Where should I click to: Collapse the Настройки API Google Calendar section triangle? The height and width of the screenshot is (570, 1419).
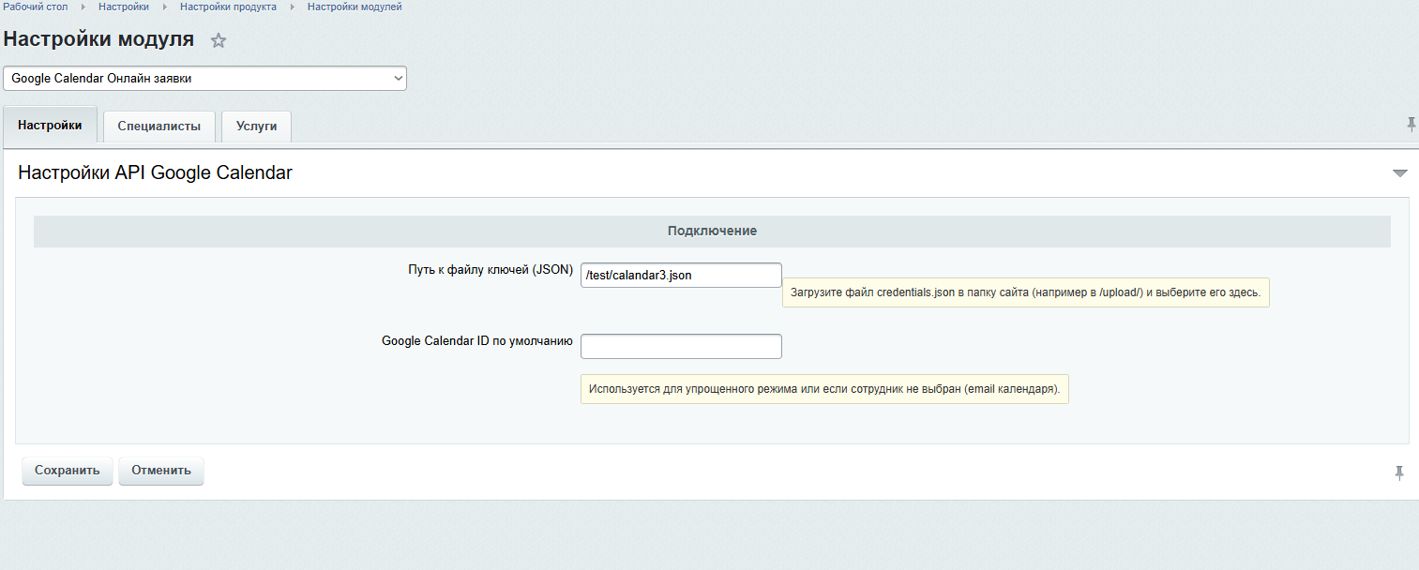coord(1399,173)
